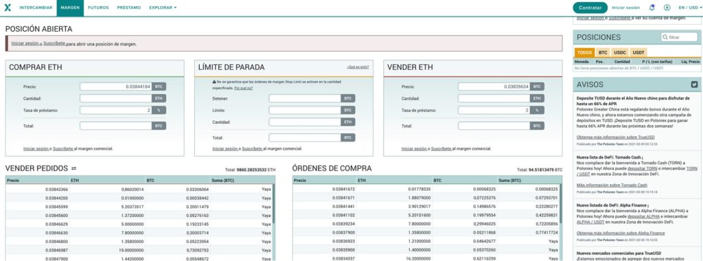Viewport: 703px width, 261px height.
Task: Click Suscríbete link under Comprar ETH
Action: (x=62, y=148)
